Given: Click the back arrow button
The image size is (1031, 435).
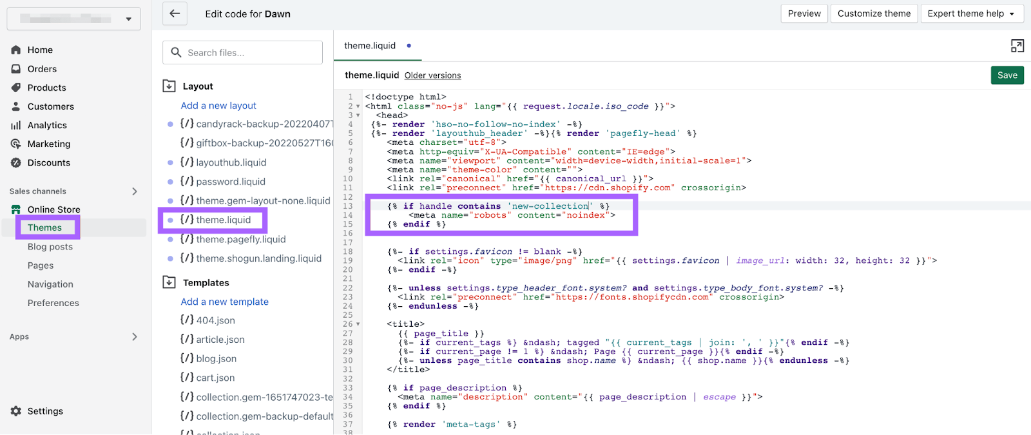Looking at the screenshot, I should (x=175, y=14).
